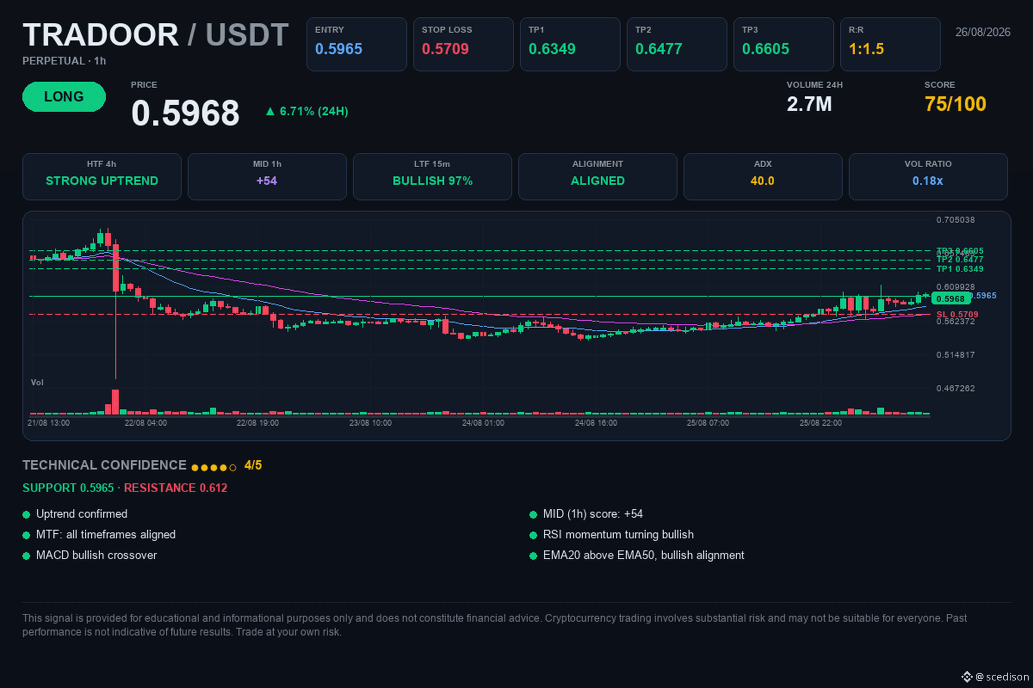Click the 0.609928 price axis label

(955, 287)
